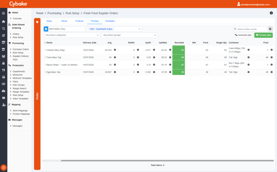Click Buffer info icon for Tuna Mayo 1kg
The height and width of the screenshot is (172, 277).
tap(138, 57)
